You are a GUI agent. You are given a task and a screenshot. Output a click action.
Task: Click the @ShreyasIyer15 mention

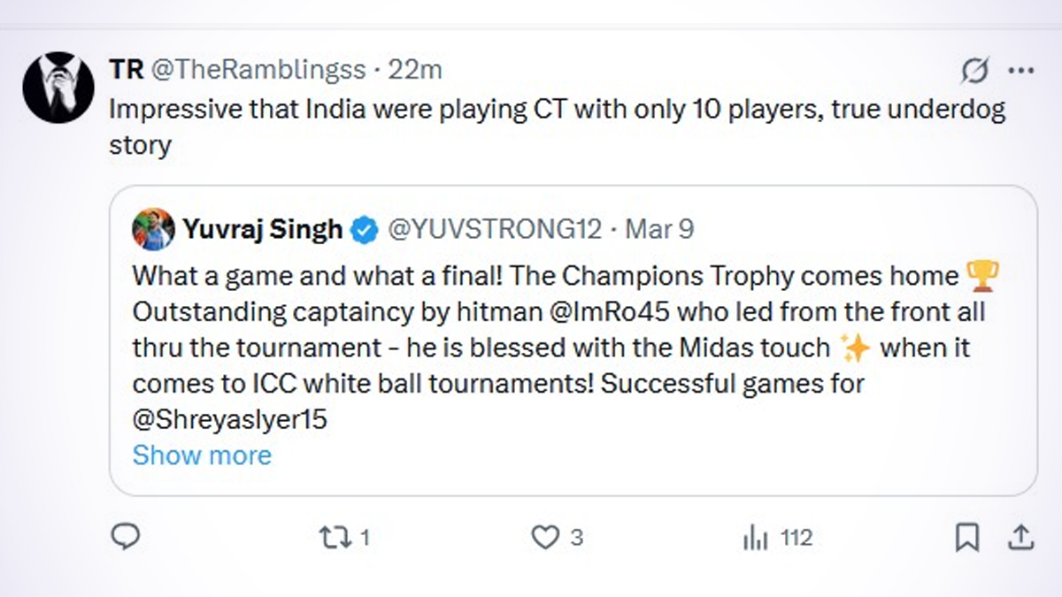point(230,418)
